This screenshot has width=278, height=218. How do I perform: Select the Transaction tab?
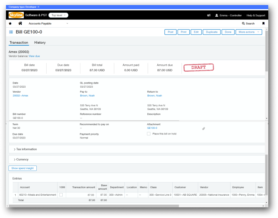click(19, 42)
